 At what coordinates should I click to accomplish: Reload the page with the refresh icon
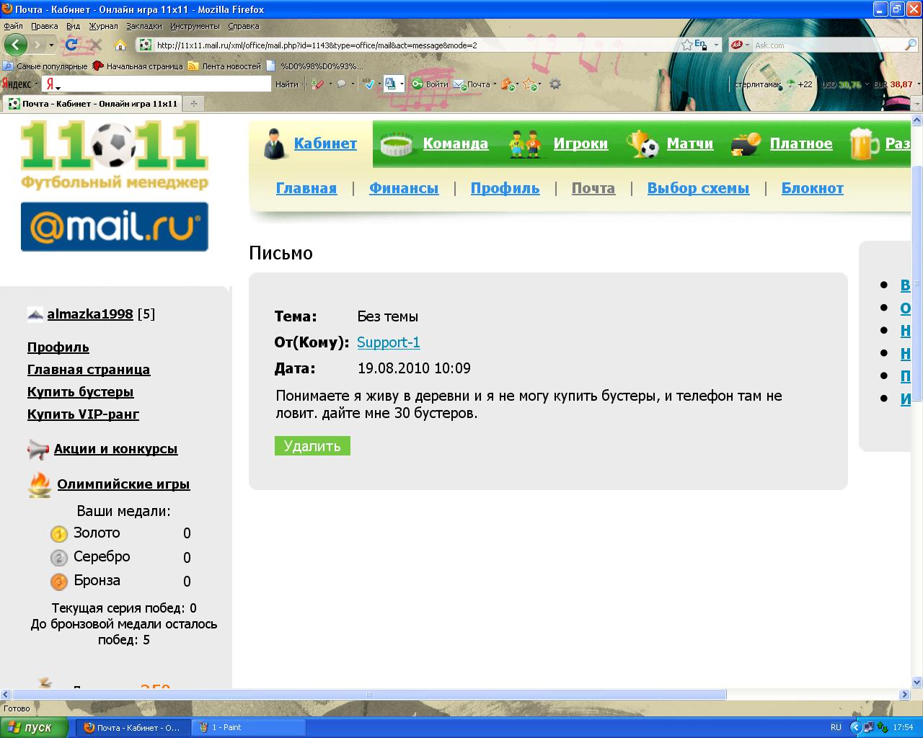click(x=71, y=45)
